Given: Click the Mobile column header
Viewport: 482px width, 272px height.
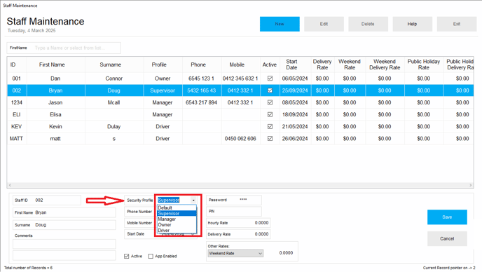Looking at the screenshot, I should (x=241, y=64).
